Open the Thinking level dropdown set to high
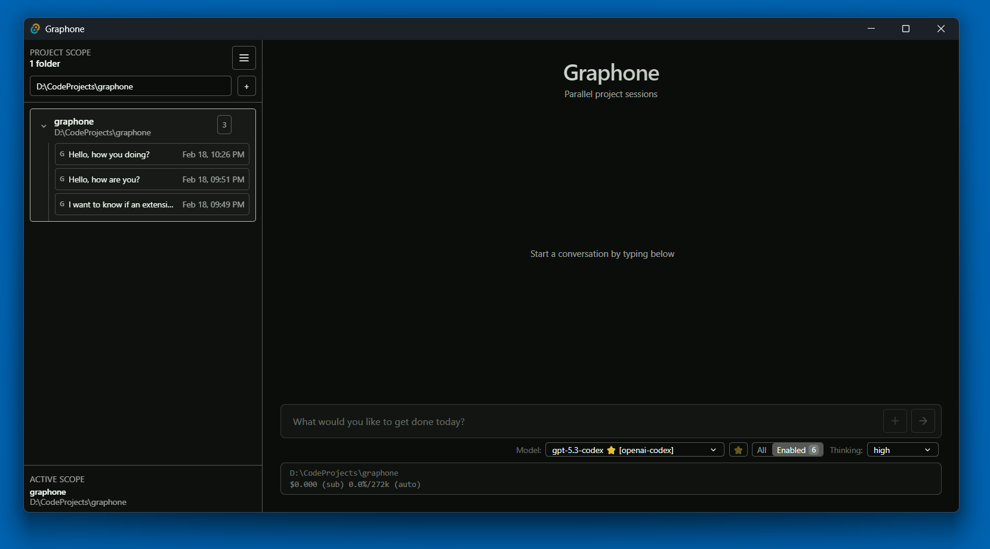 (x=902, y=449)
